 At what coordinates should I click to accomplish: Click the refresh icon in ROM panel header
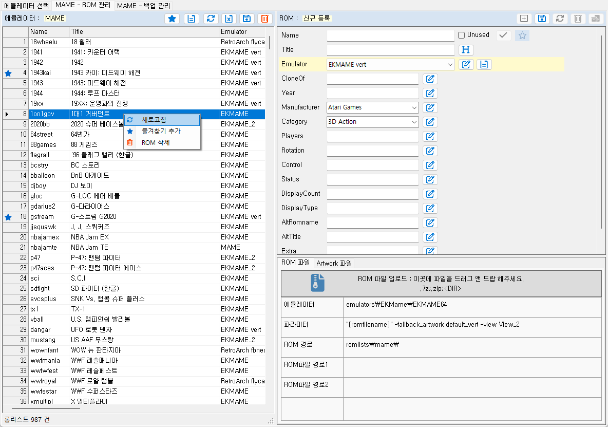560,18
